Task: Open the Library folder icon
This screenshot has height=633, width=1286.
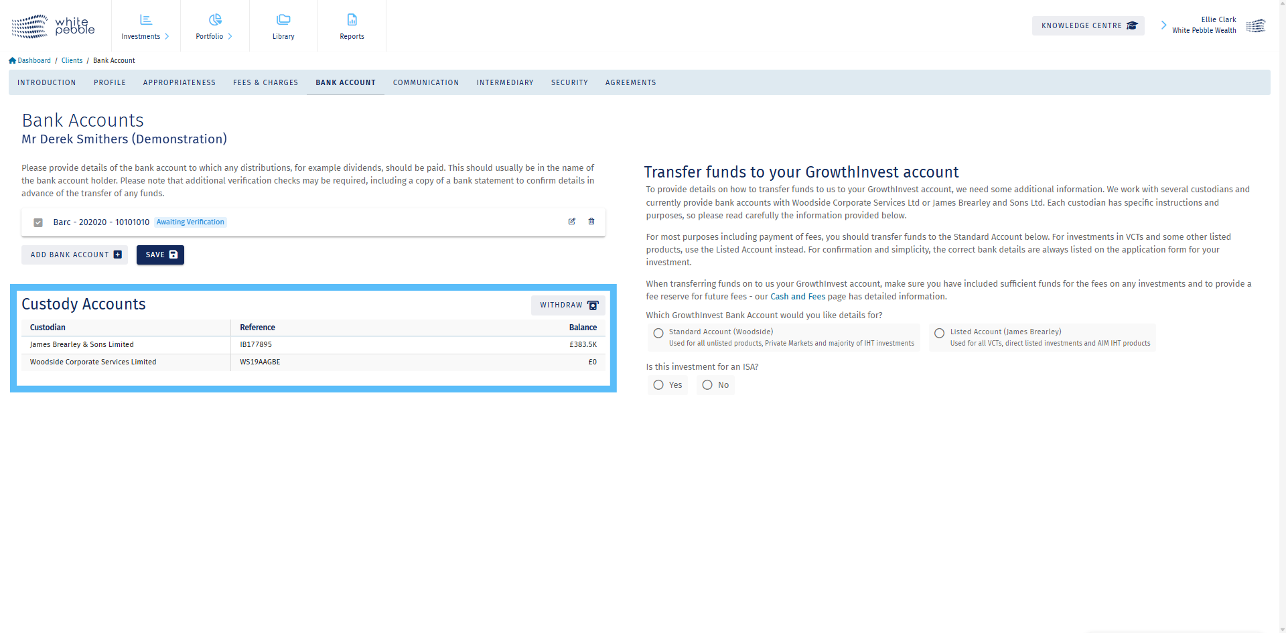Action: pos(283,19)
